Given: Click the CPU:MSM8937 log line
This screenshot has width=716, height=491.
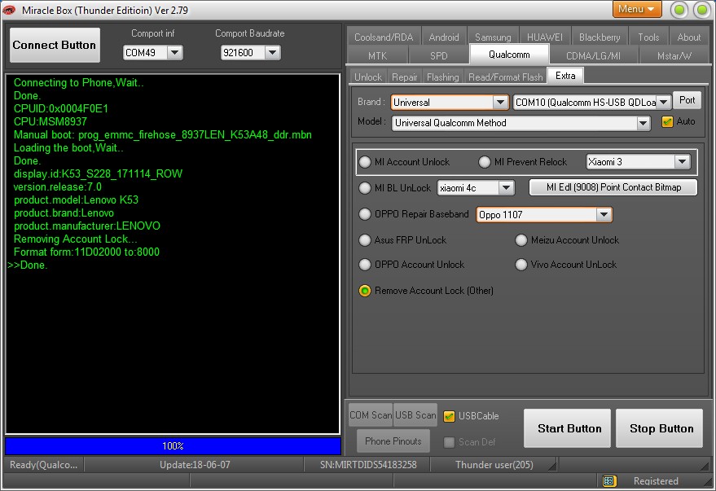Looking at the screenshot, I should [x=51, y=122].
